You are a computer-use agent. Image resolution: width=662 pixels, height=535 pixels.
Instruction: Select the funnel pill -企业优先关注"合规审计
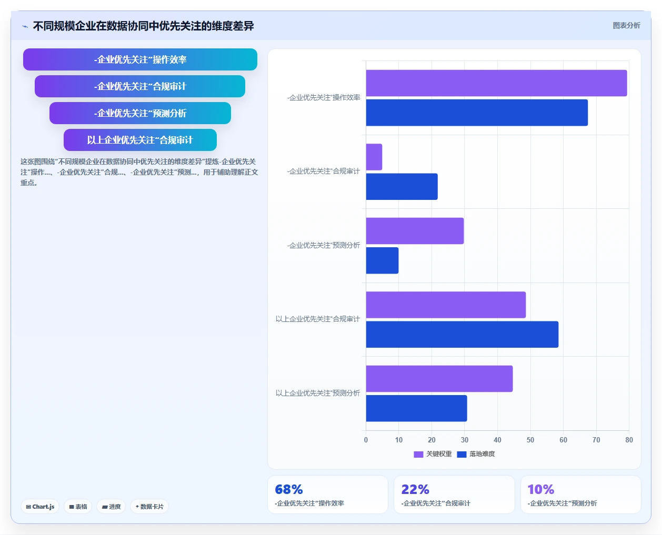[140, 86]
